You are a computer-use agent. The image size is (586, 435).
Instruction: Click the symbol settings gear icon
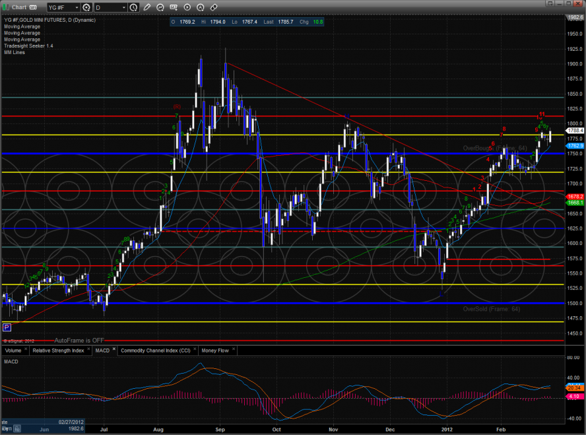coord(86,8)
